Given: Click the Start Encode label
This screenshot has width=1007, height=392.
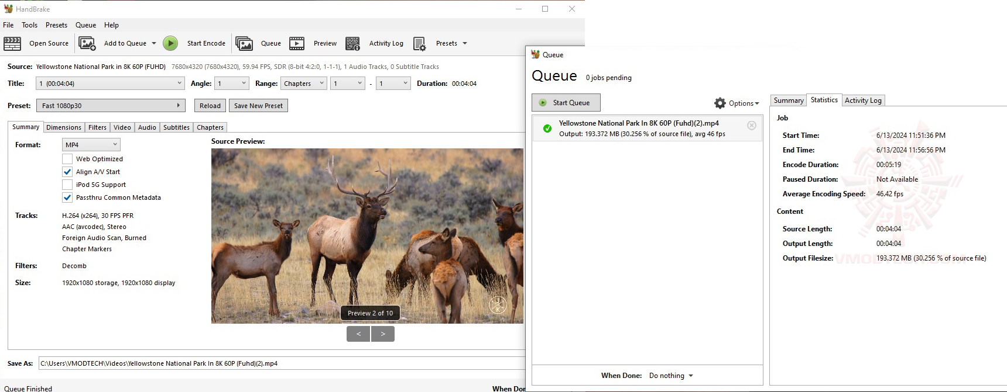Looking at the screenshot, I should tap(206, 43).
